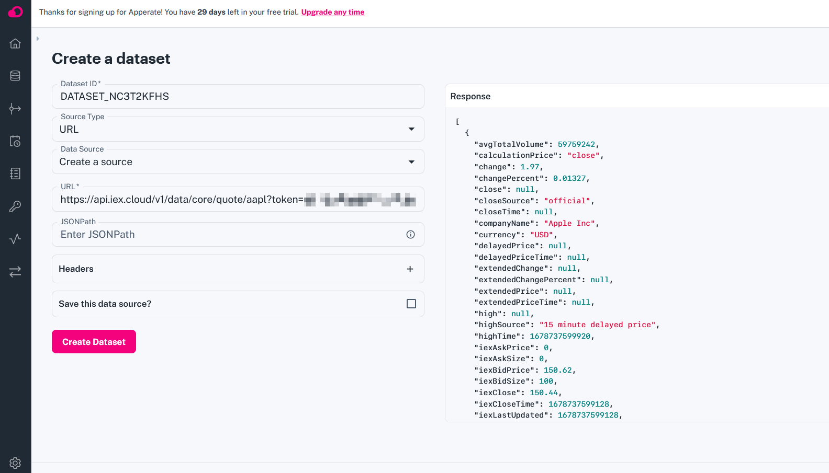Open the home icon in sidebar

[15, 43]
